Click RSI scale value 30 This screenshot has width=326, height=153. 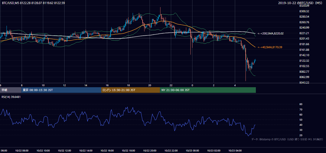[301, 130]
